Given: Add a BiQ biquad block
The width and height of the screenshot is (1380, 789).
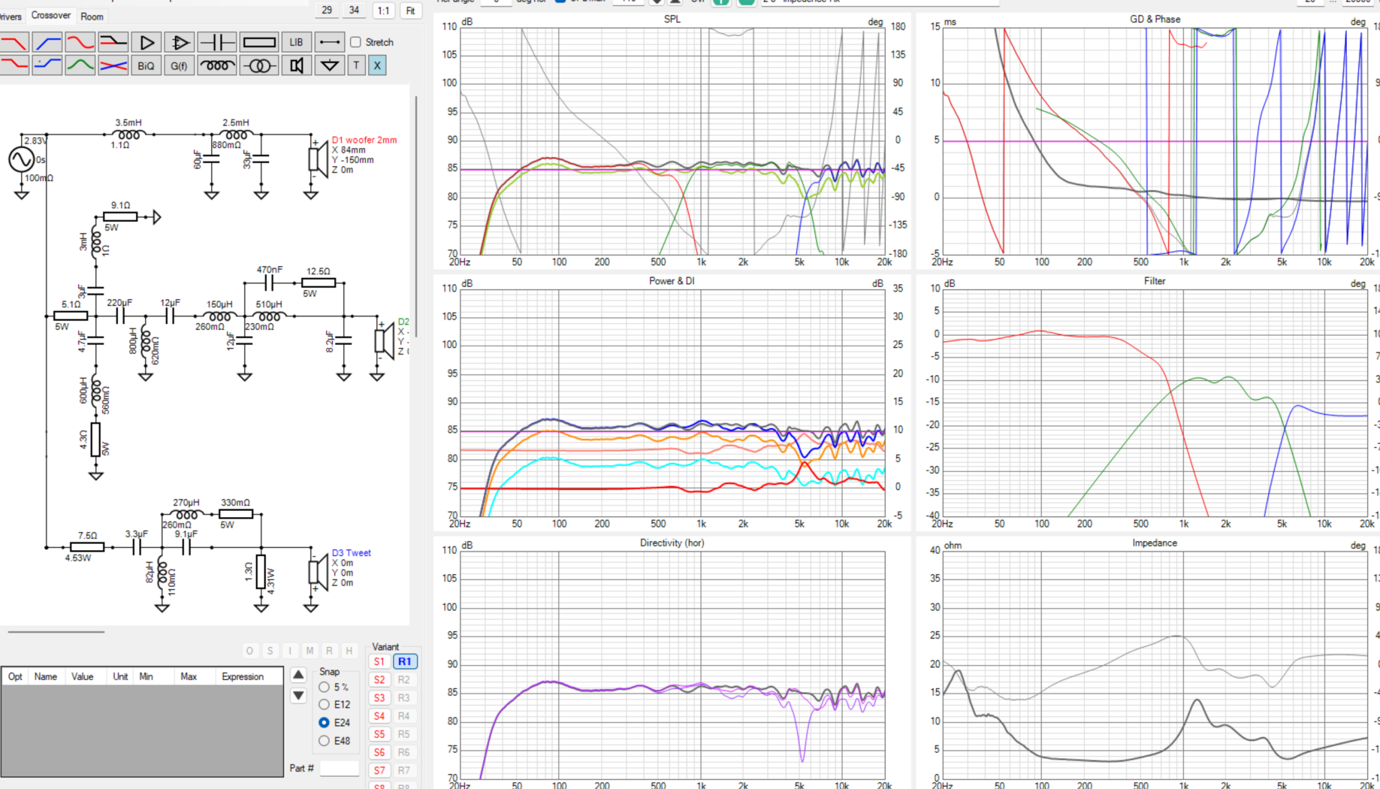Looking at the screenshot, I should click(x=146, y=65).
